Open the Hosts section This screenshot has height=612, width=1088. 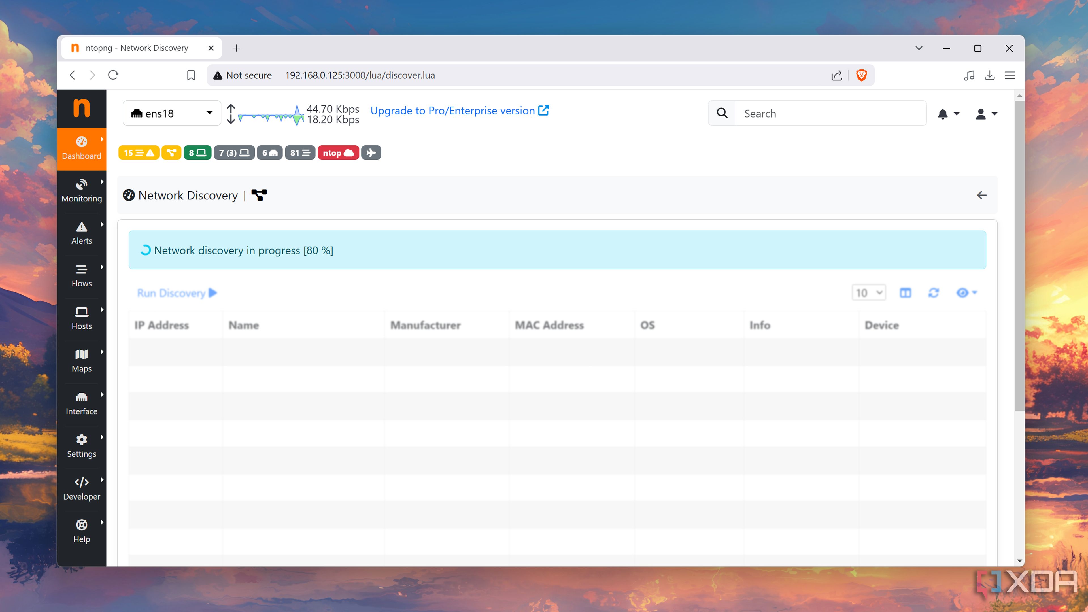click(81, 318)
